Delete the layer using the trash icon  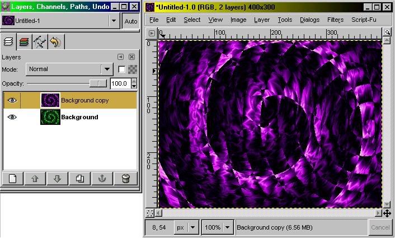coord(125,179)
